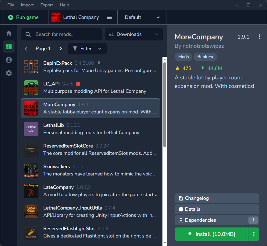Click the Page 1 label

pos(43,49)
